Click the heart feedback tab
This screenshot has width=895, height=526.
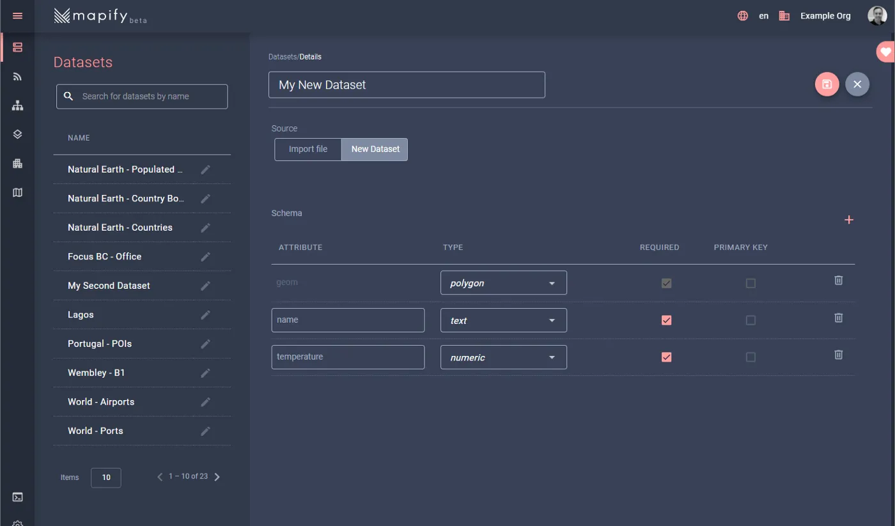[885, 52]
